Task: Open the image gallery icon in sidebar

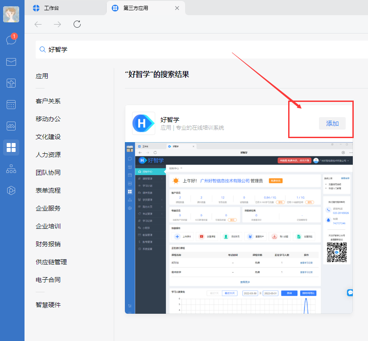Action: (11, 126)
